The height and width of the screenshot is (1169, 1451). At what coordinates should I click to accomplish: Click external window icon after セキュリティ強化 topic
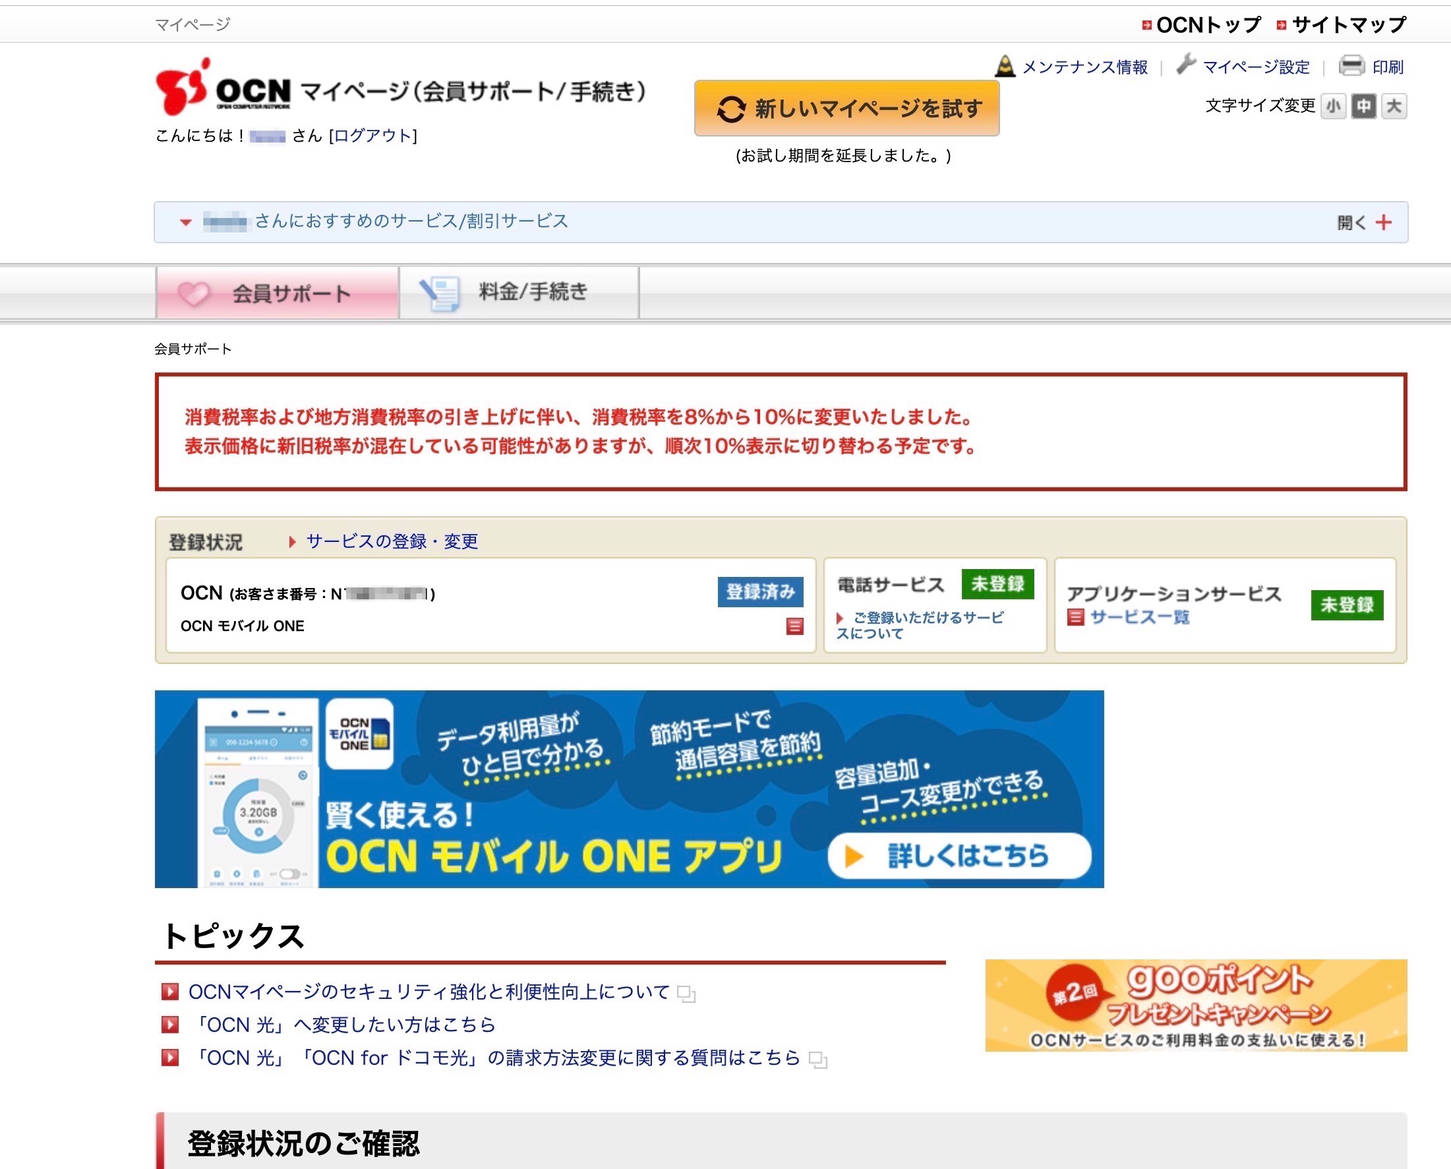(x=686, y=994)
